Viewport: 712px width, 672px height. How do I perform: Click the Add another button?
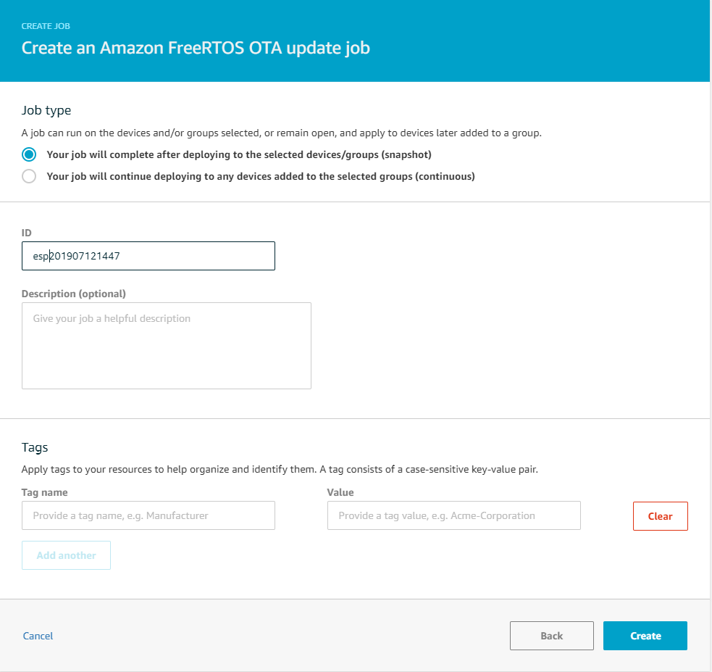click(66, 555)
